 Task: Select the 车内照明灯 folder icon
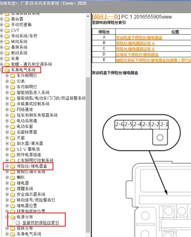point(13,87)
